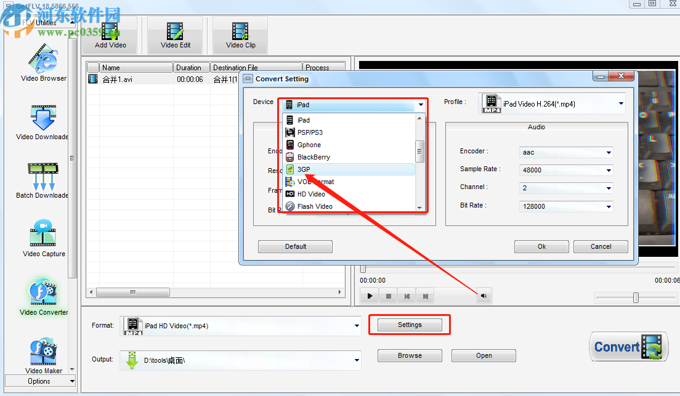Image resolution: width=680 pixels, height=396 pixels.
Task: Expand the audio Encoder dropdown
Action: 609,152
